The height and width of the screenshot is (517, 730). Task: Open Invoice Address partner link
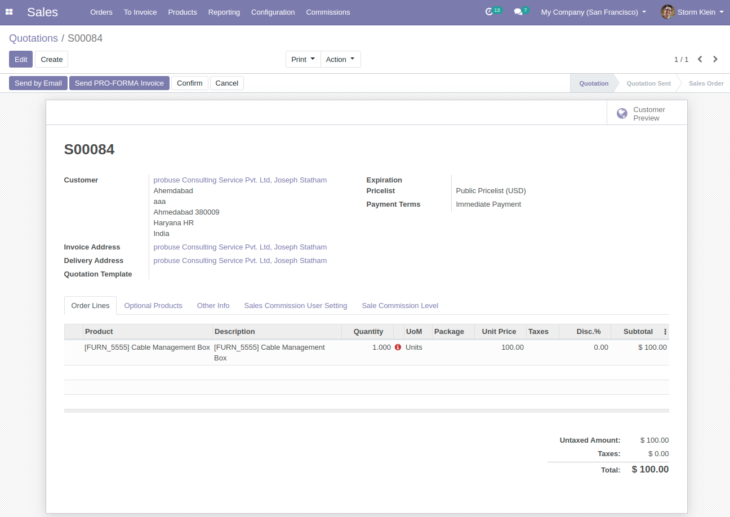pos(240,247)
